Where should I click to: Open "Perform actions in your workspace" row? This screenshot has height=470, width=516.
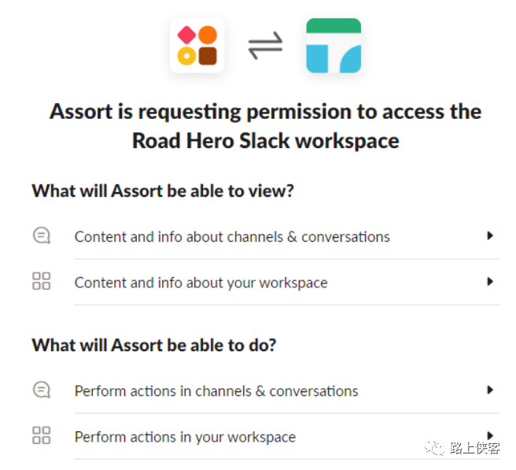pos(185,436)
